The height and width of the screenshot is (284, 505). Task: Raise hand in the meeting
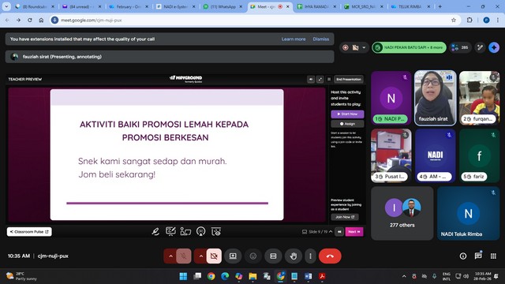293,256
